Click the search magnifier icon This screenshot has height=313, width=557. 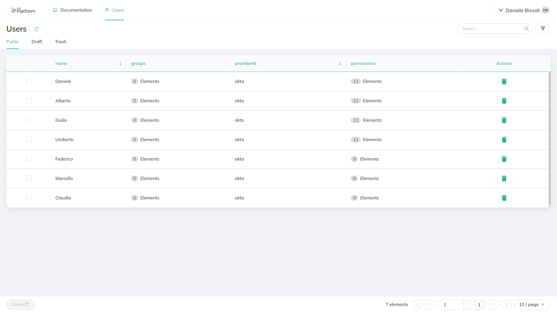[x=527, y=28]
